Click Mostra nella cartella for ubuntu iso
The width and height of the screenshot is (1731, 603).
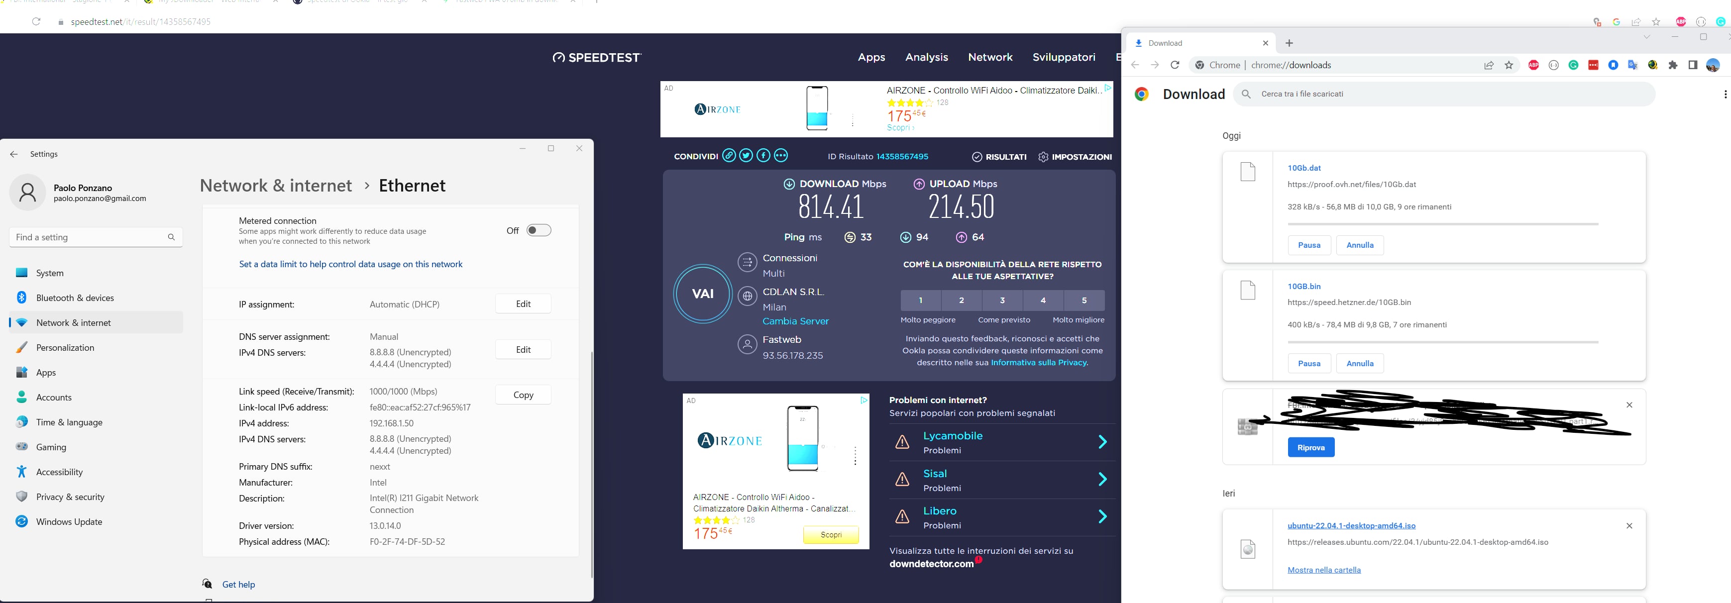click(1324, 570)
